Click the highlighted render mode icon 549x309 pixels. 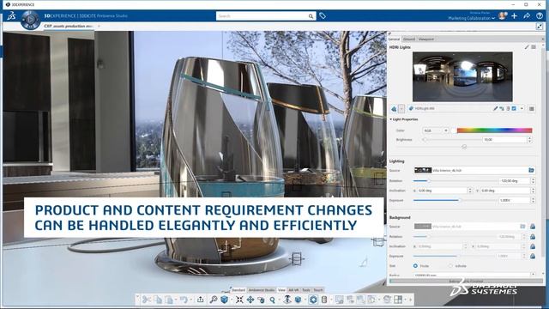point(313,300)
